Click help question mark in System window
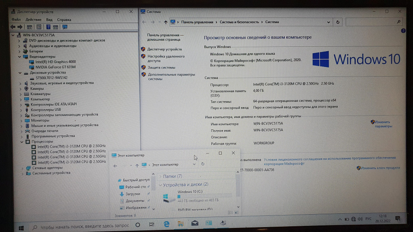This screenshot has height=232, width=413. (x=403, y=31)
